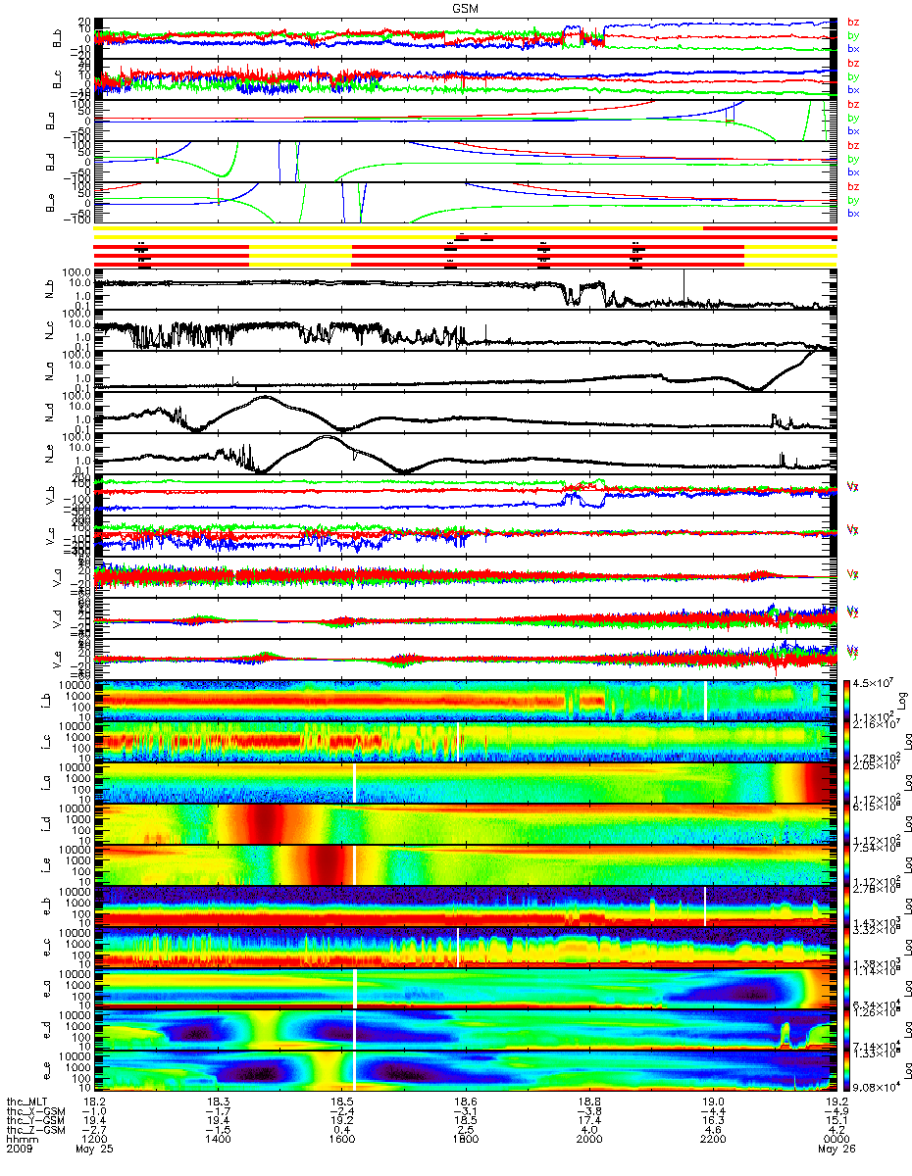
Task: Select the thc_X-GSM row label
Action: click(x=33, y=1110)
